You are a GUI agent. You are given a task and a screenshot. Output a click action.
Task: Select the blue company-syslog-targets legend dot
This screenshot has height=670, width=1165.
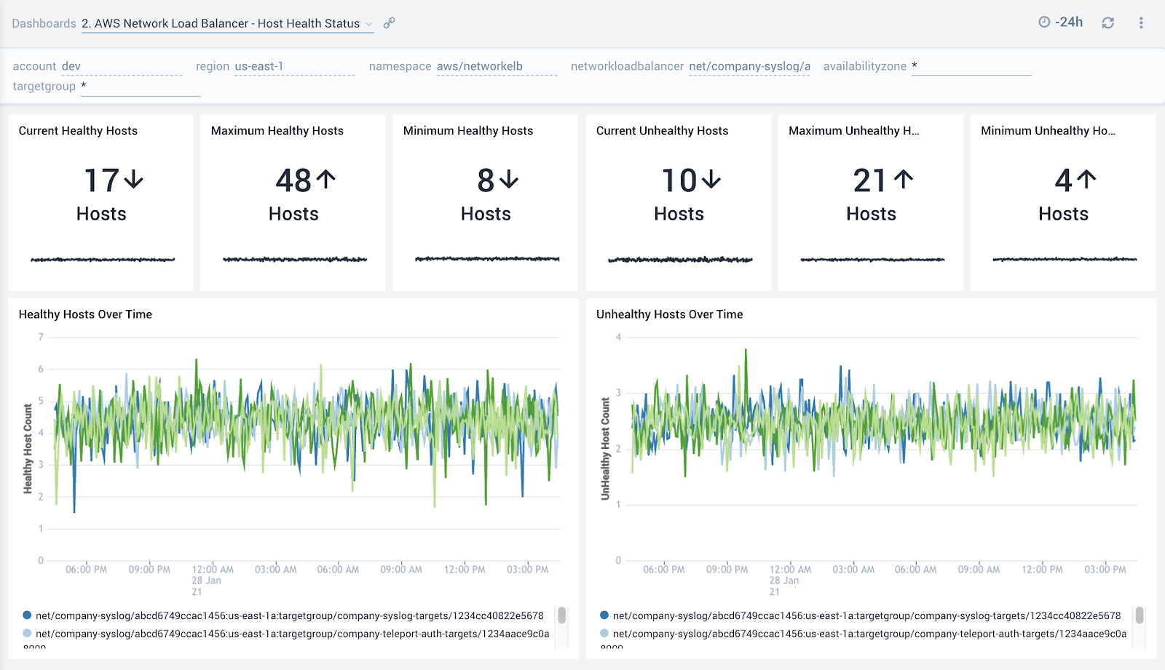point(27,615)
